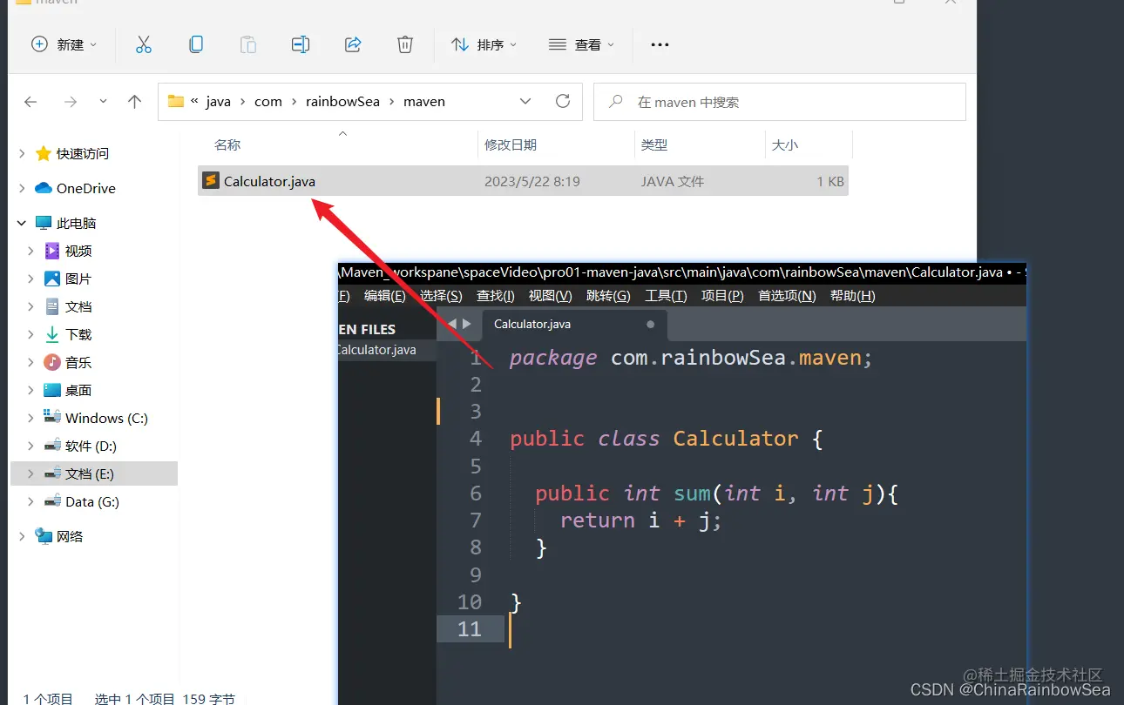Image resolution: width=1124 pixels, height=705 pixels.
Task: Open the 排序 (Sort) dropdown
Action: (484, 44)
